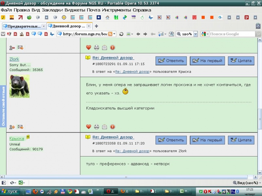The image size is (262, 196).
Task: Open the Вид (120%) zoom menu in status bar
Action: 245,183
